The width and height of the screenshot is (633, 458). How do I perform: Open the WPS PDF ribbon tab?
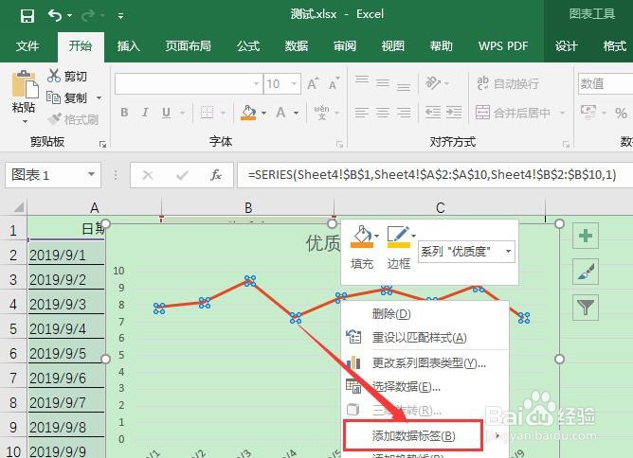[503, 46]
